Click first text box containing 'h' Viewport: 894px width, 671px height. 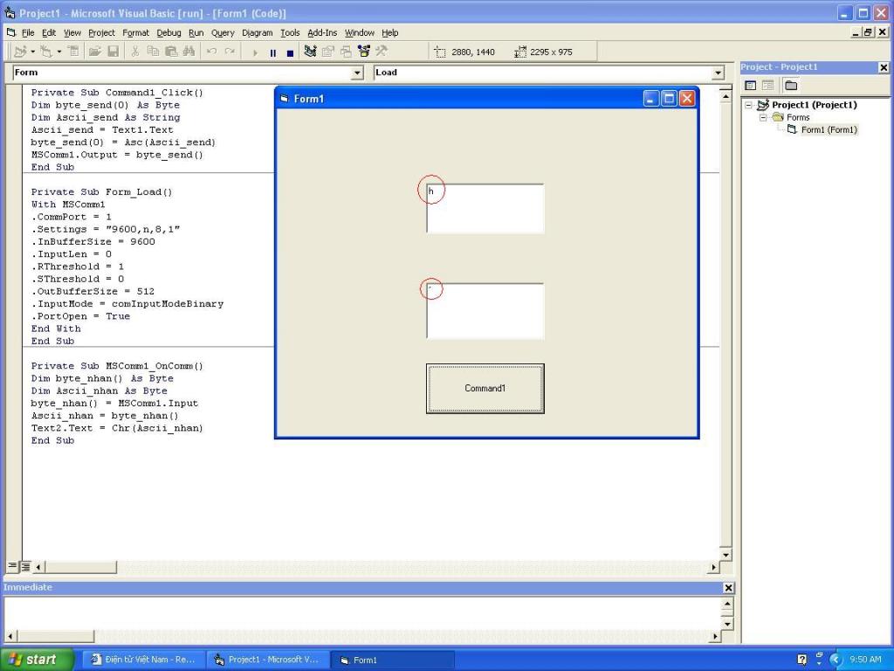click(x=485, y=208)
